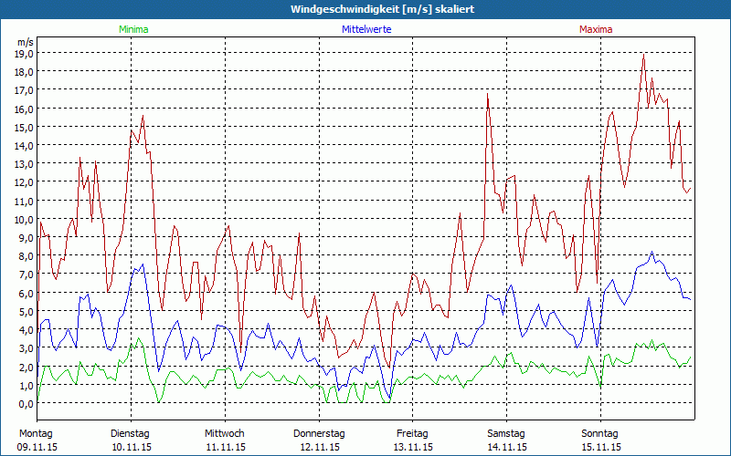Click the date 15.11.15 below the axis
This screenshot has height=456, width=731.
click(600, 447)
